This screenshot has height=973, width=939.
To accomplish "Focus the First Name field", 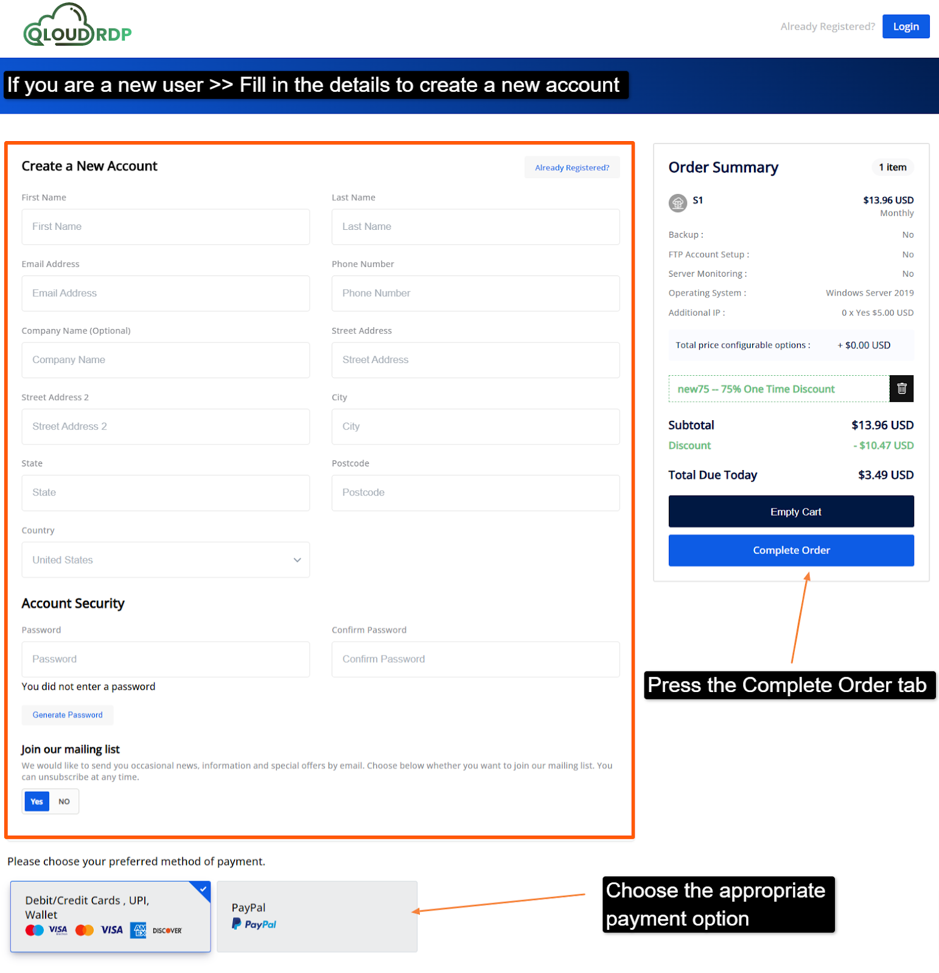I will pos(166,227).
